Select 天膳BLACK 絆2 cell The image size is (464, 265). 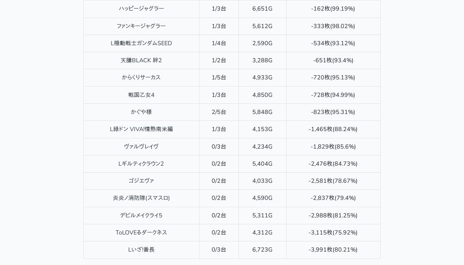click(141, 60)
